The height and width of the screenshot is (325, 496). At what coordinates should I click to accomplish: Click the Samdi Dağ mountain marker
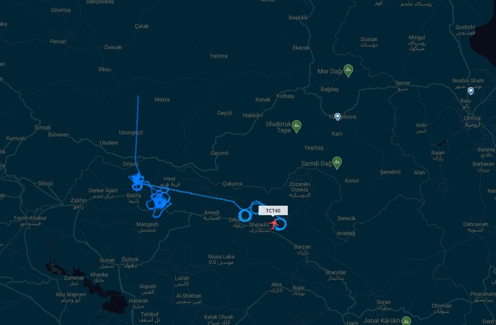[x=337, y=163]
